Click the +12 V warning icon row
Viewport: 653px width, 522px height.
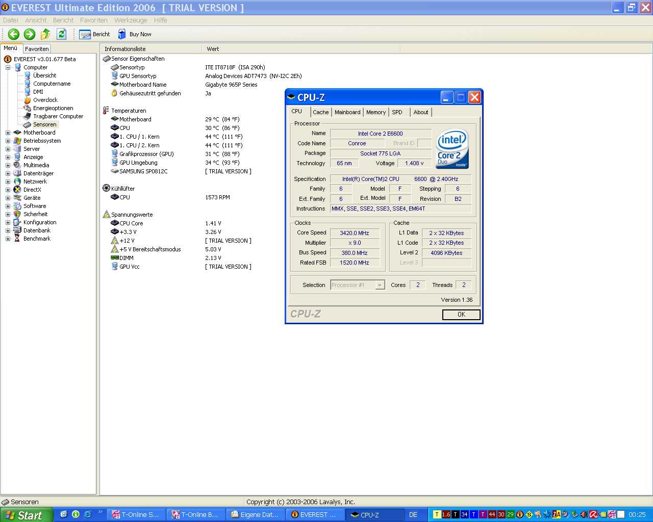(x=115, y=241)
